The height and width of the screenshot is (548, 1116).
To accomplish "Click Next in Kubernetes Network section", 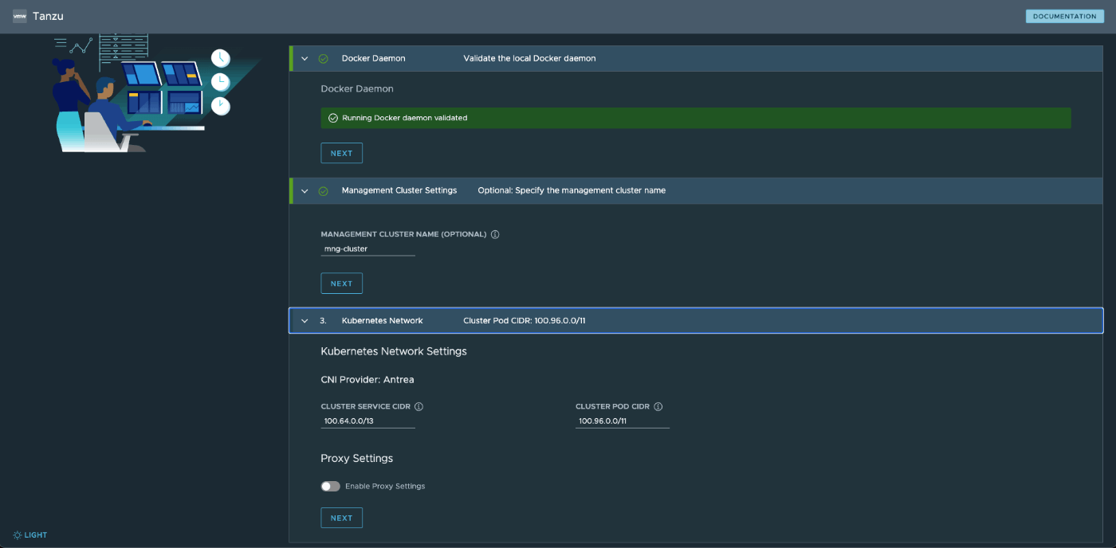I will click(341, 518).
